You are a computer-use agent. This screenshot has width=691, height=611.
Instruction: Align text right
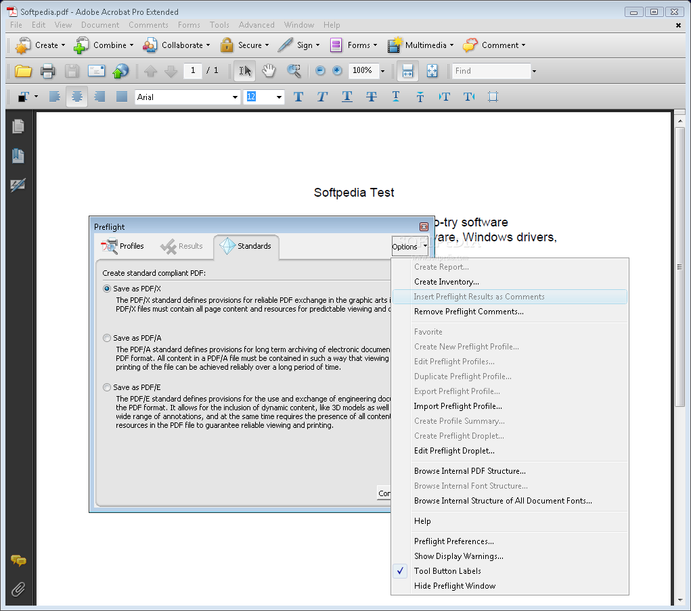[x=99, y=97]
